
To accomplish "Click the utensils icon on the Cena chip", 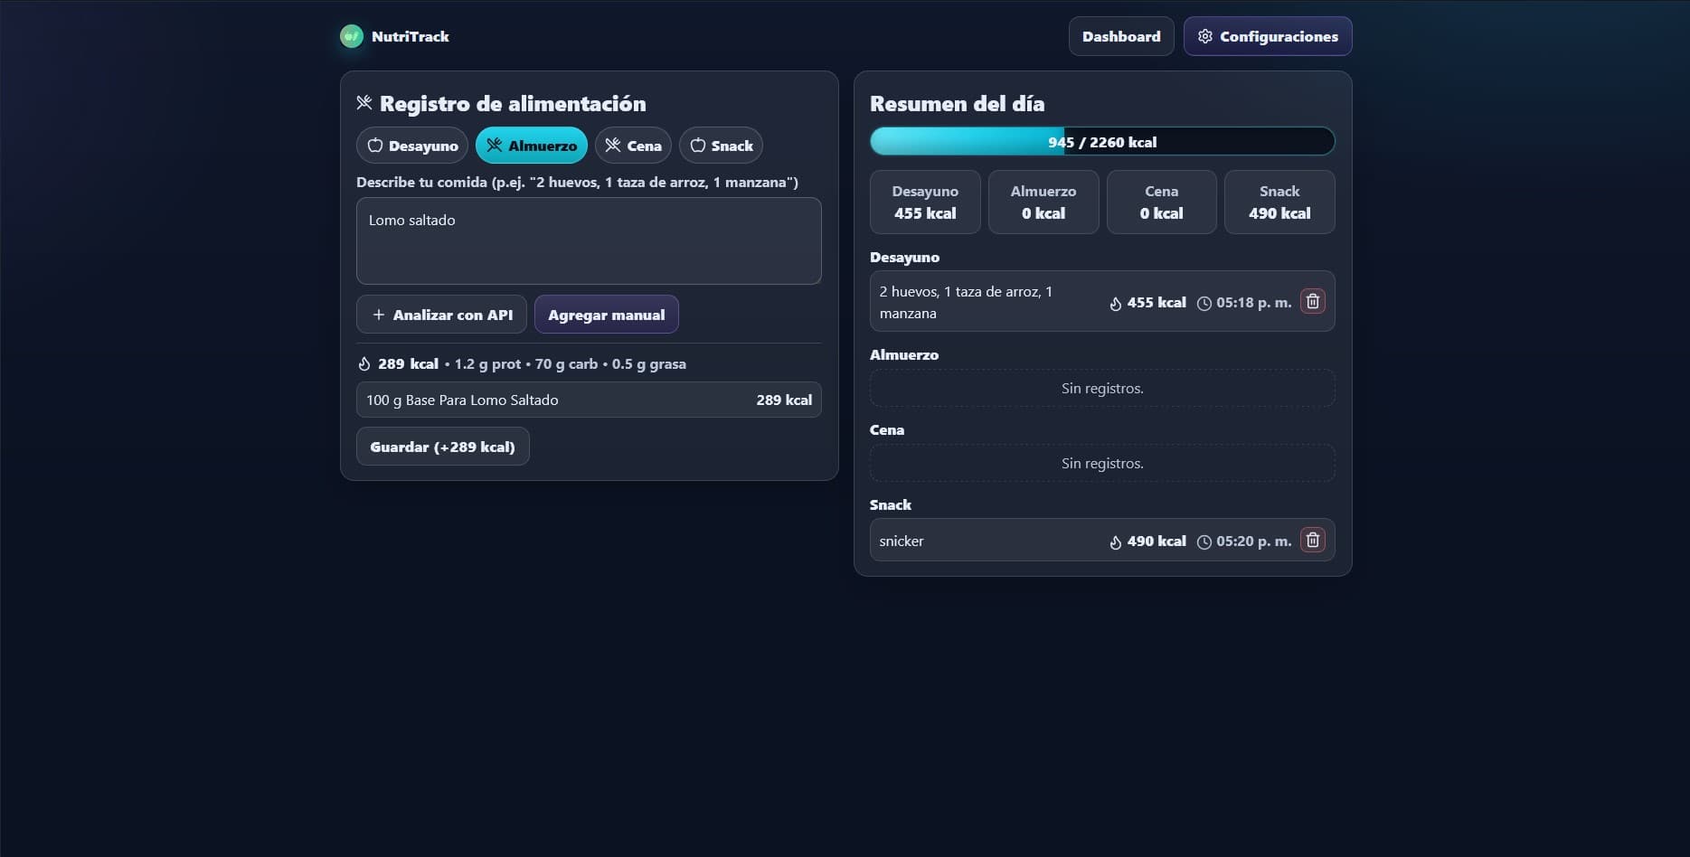I will (612, 145).
